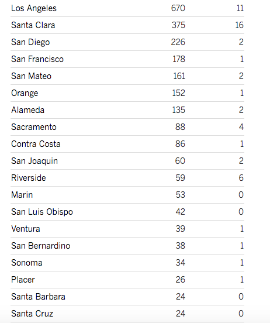Select San Joaquin in the table
Image resolution: width=270 pixels, height=323 pixels.
(34, 161)
